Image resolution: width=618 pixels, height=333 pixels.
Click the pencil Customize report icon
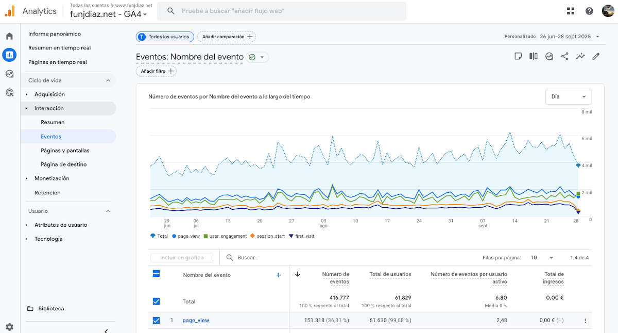click(596, 57)
